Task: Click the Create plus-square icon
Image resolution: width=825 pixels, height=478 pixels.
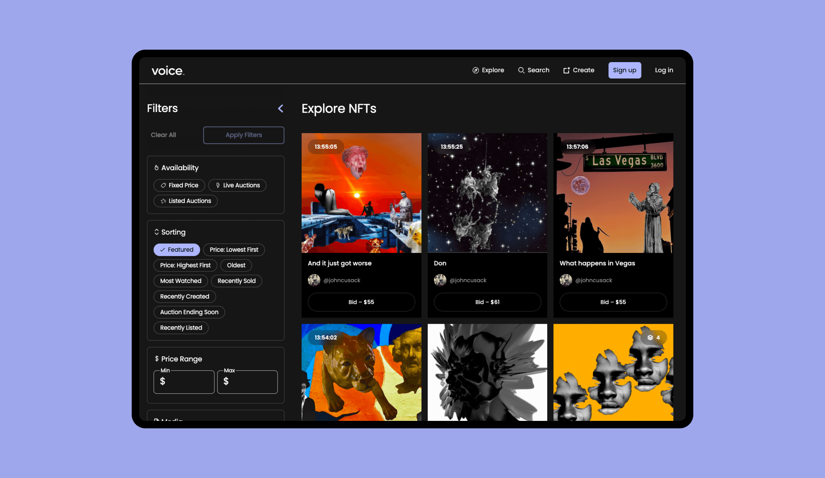Action: coord(566,70)
